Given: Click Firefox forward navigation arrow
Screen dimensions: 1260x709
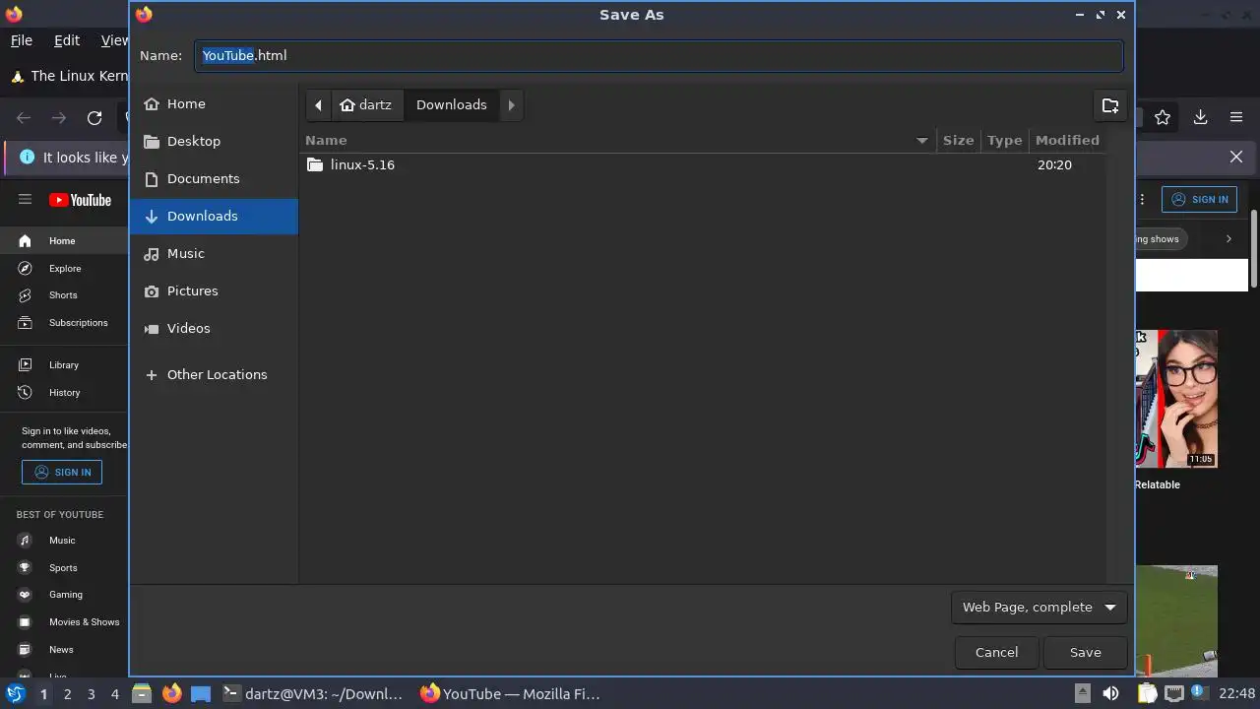Looking at the screenshot, I should [x=59, y=118].
